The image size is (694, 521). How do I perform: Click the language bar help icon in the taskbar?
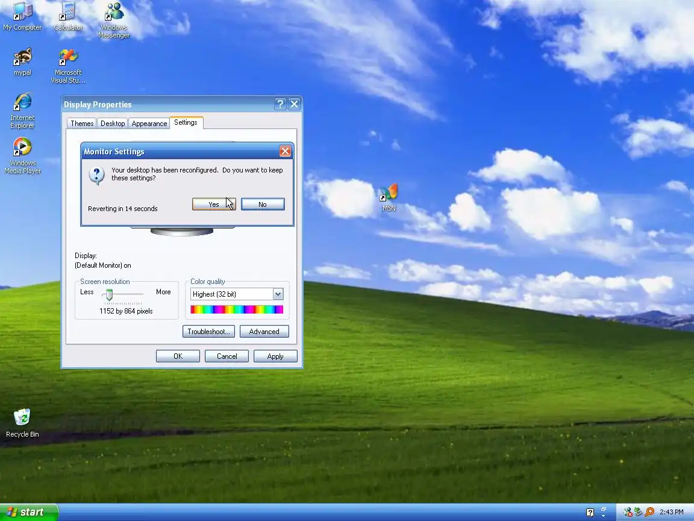coord(590,513)
